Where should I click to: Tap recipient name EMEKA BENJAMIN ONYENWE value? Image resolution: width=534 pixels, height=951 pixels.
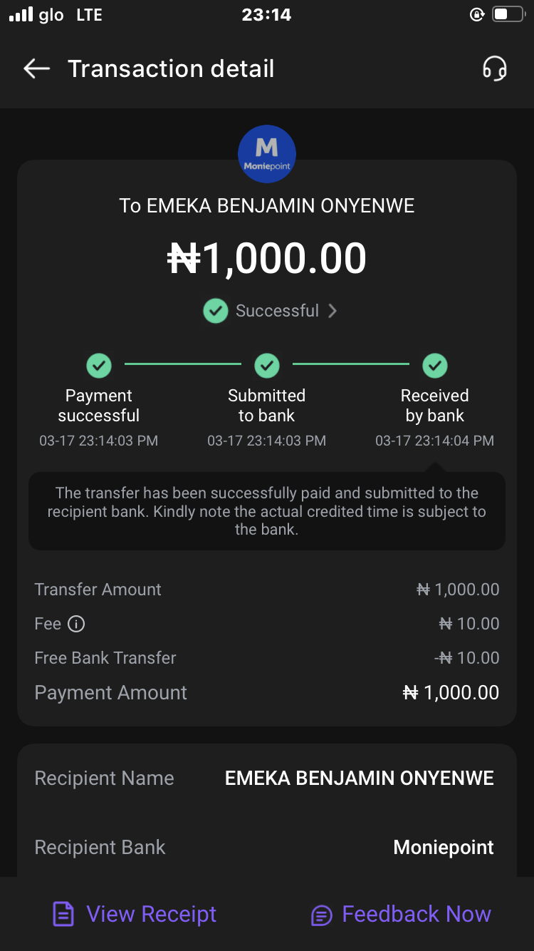pyautogui.click(x=359, y=778)
